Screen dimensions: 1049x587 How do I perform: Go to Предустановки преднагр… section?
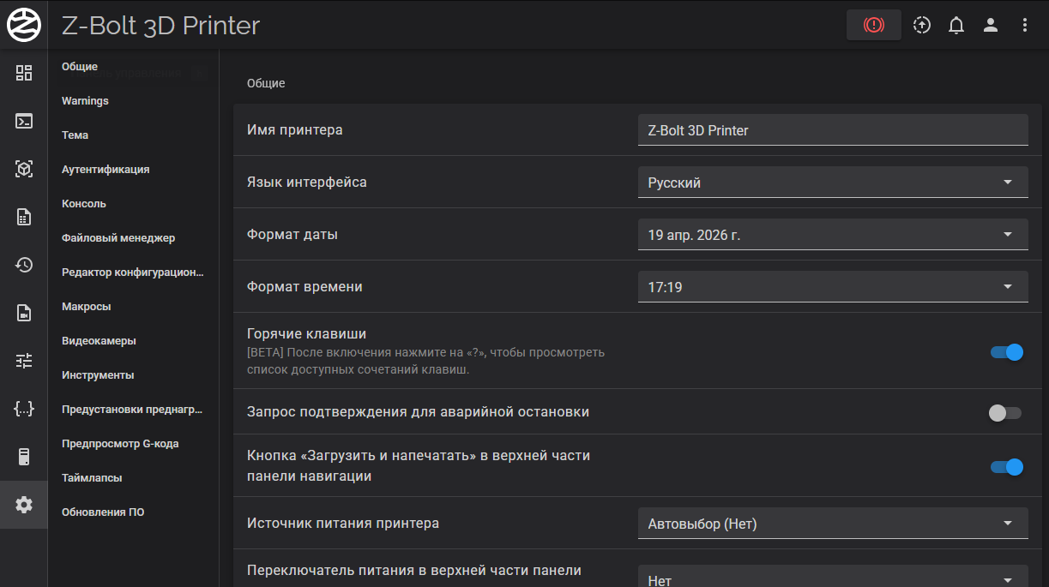click(132, 410)
